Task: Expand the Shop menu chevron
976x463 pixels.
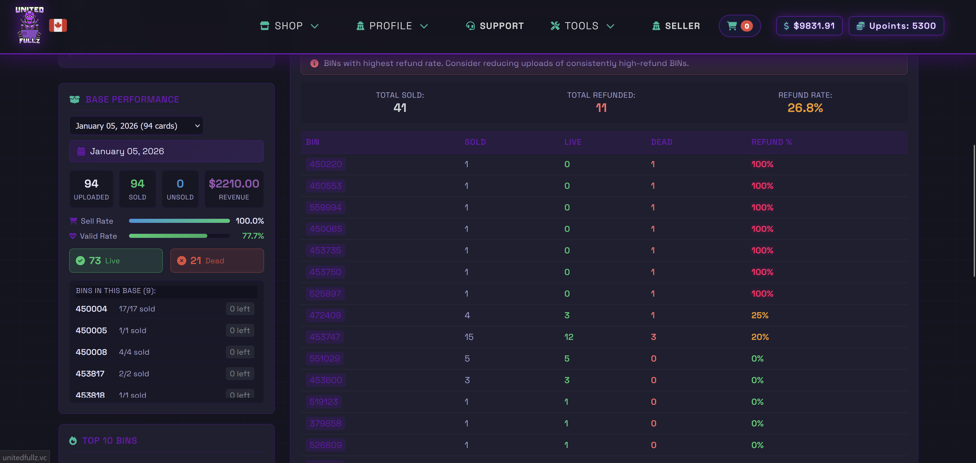Action: [x=314, y=26]
